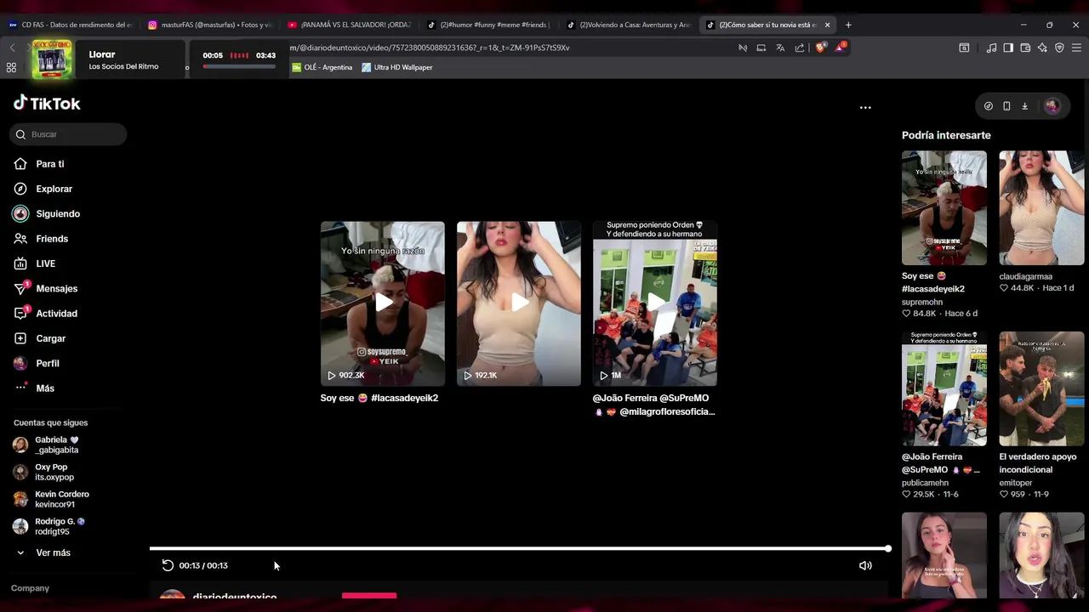Open Perfil page
Image resolution: width=1089 pixels, height=612 pixels.
[x=47, y=363]
